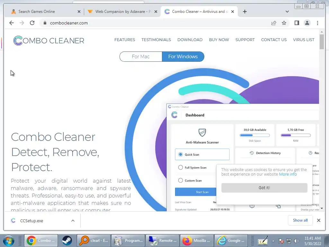Dismiss cookies with Got it! button
The height and width of the screenshot is (247, 329).
tap(264, 188)
